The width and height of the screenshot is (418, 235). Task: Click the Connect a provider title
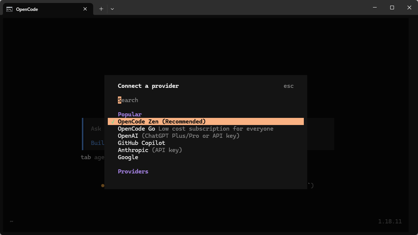148,86
